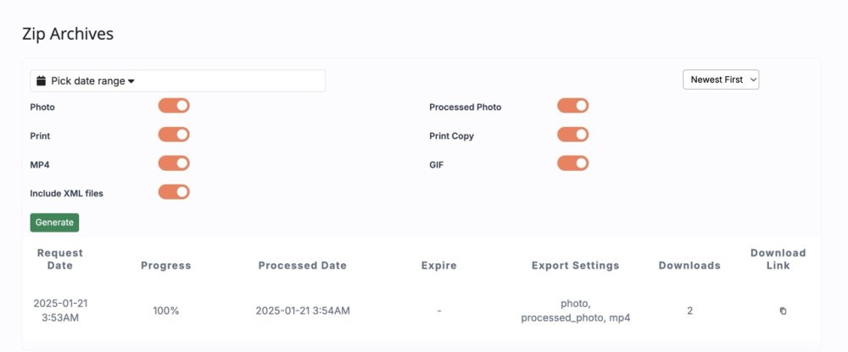848x352 pixels.
Task: Select the Processed Date column header
Action: (x=303, y=265)
